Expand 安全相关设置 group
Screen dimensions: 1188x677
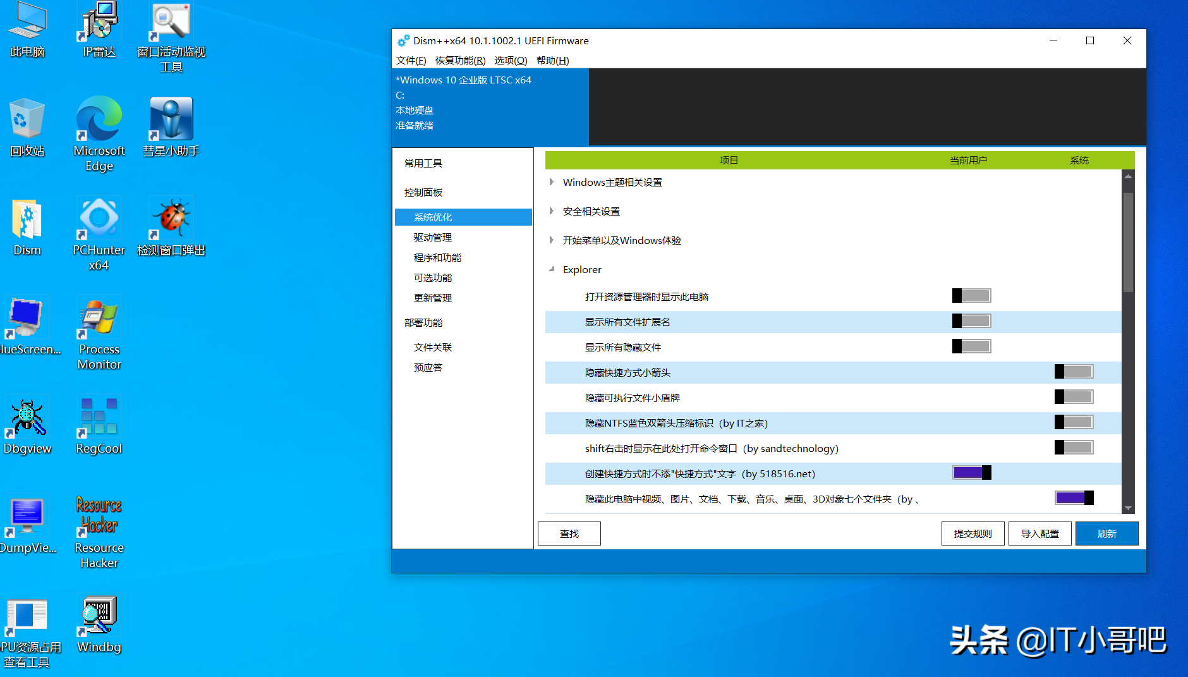[x=552, y=211]
